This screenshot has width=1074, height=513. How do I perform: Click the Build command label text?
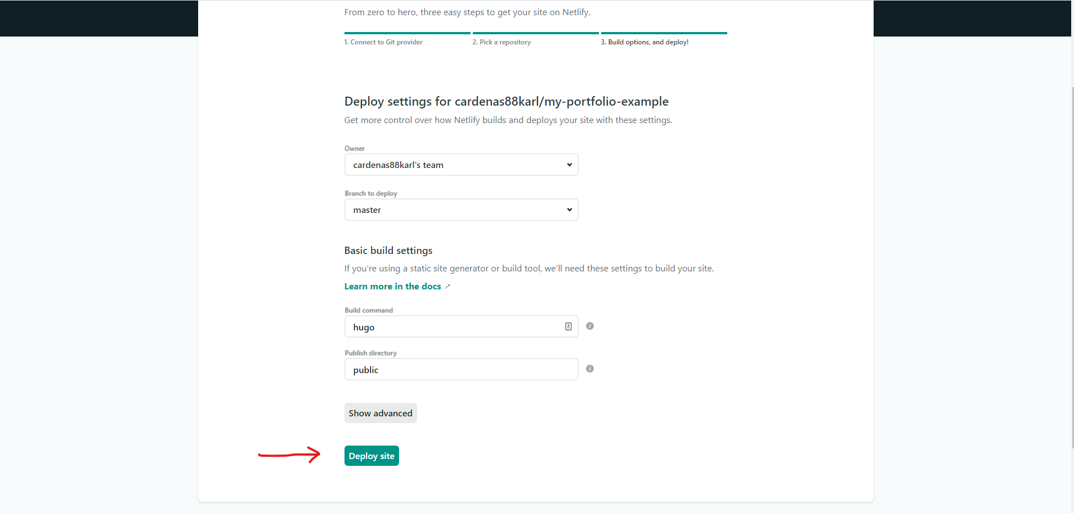[369, 310]
